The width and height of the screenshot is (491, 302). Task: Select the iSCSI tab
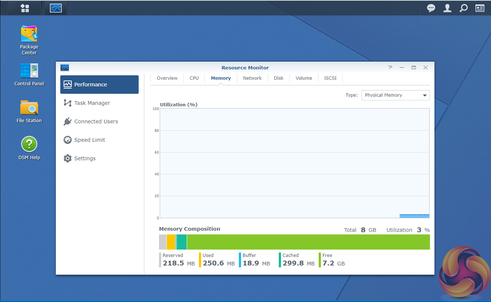tap(330, 78)
